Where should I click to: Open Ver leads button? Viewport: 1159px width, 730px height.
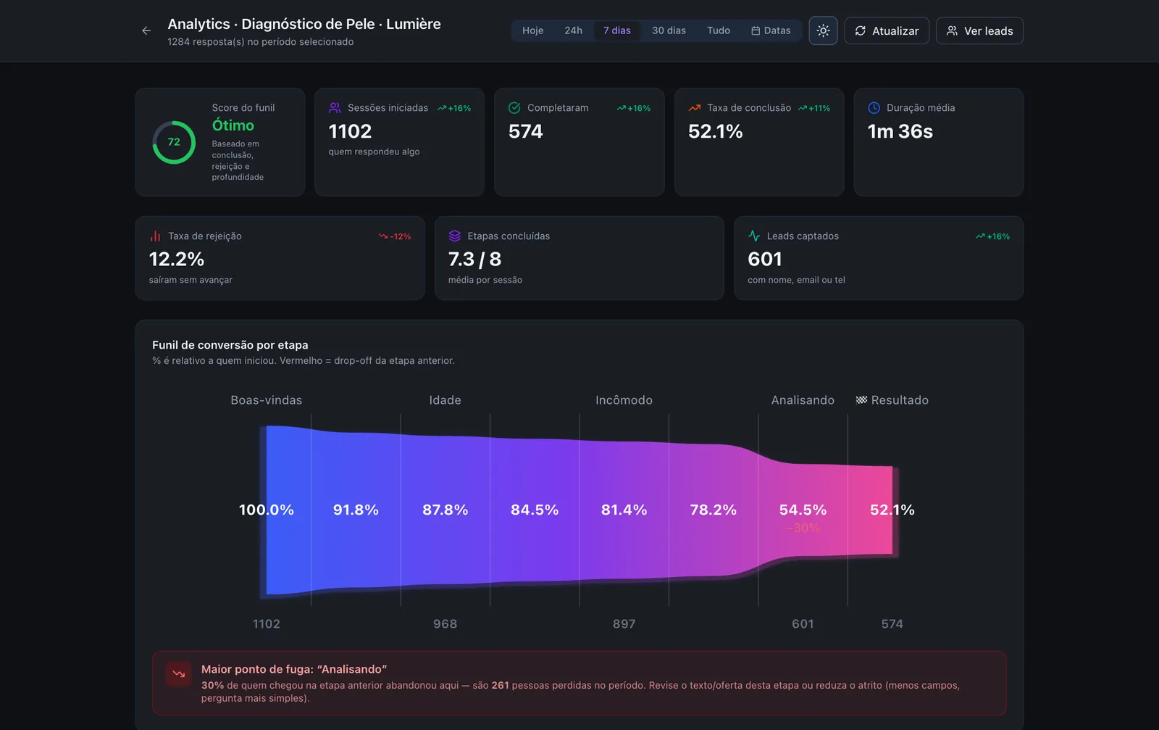coord(979,30)
